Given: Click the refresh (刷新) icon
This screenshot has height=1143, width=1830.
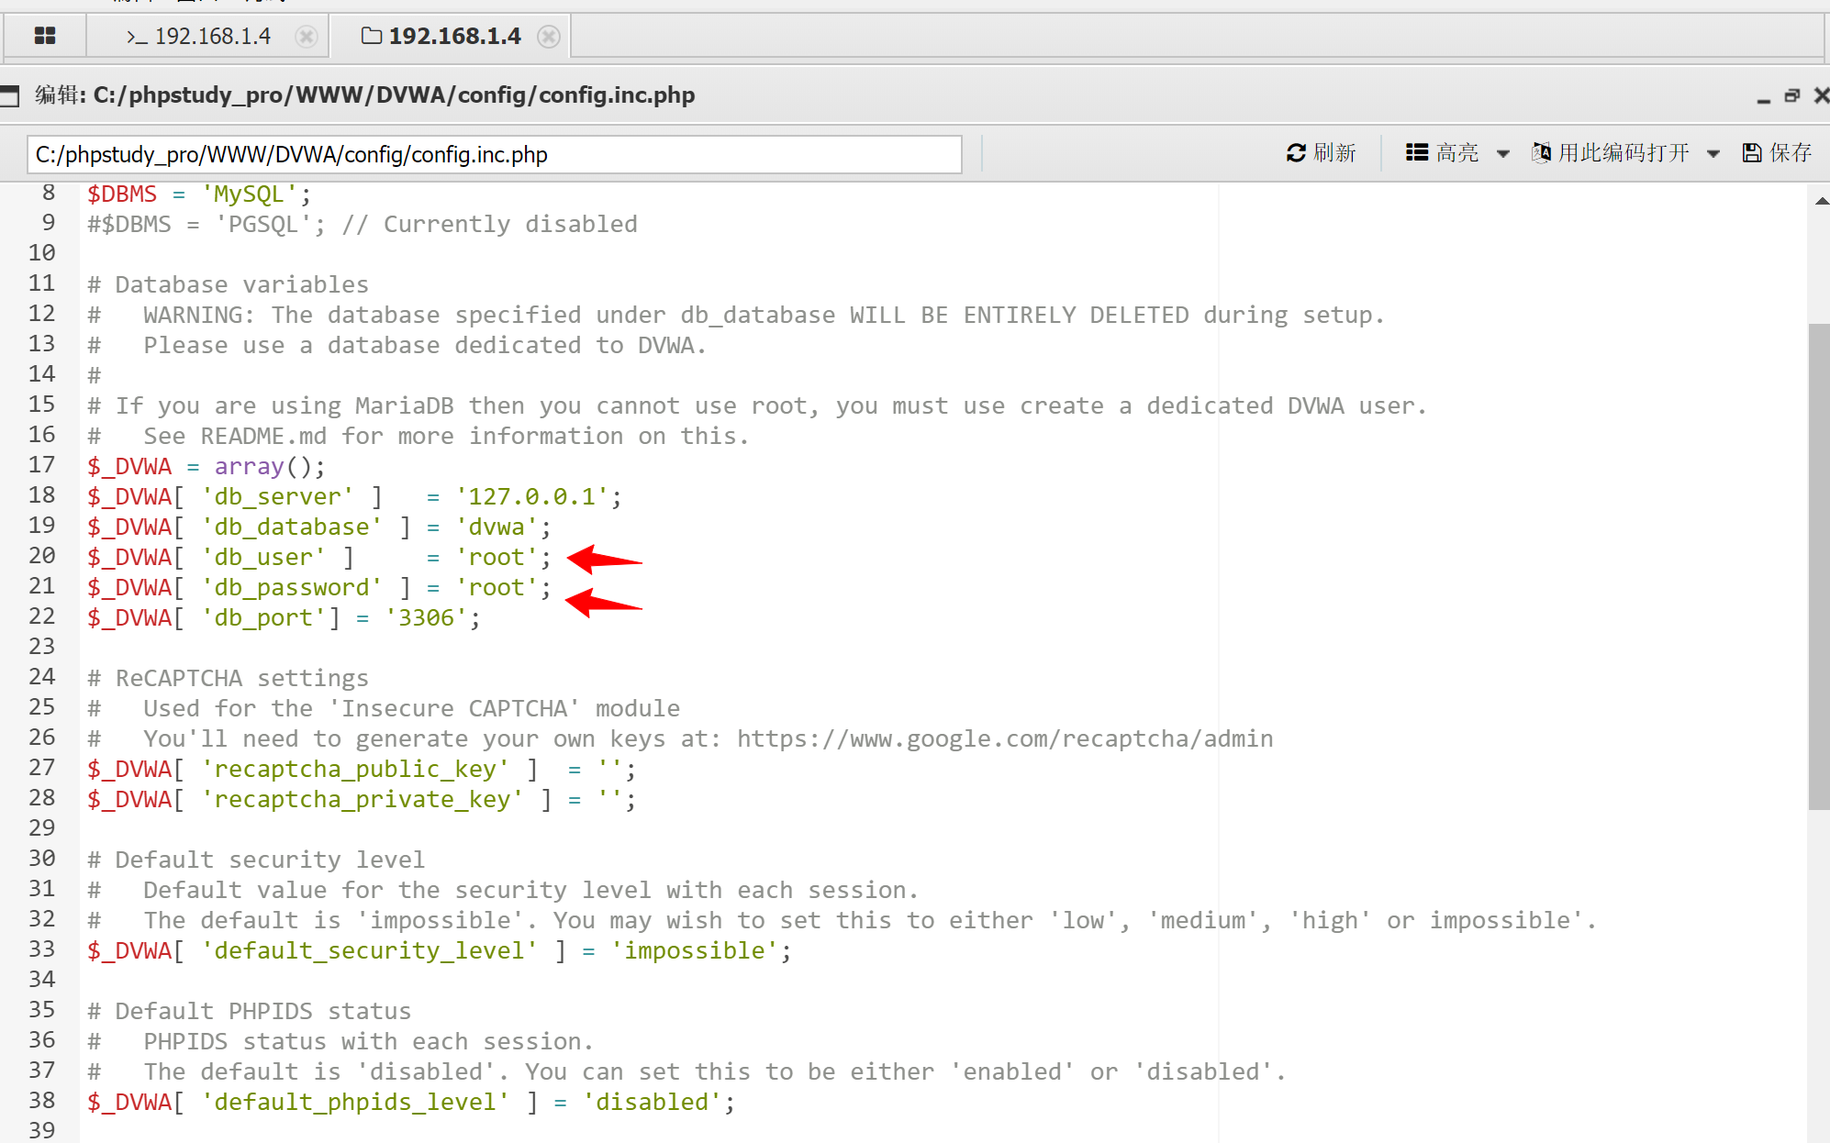Looking at the screenshot, I should pos(1296,153).
